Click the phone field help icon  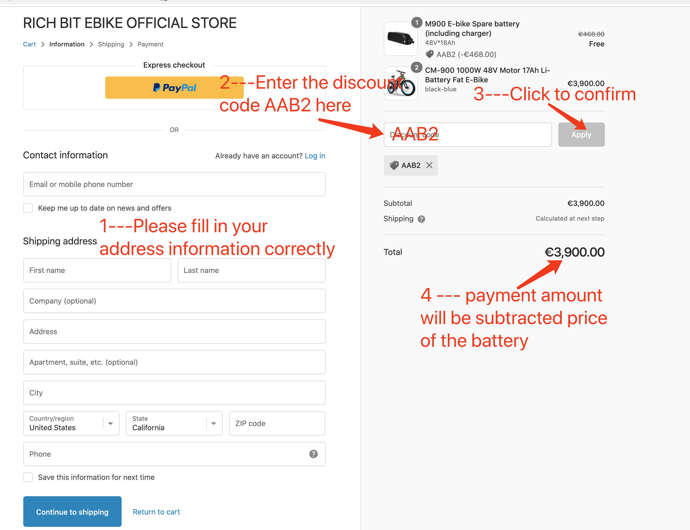tap(313, 454)
